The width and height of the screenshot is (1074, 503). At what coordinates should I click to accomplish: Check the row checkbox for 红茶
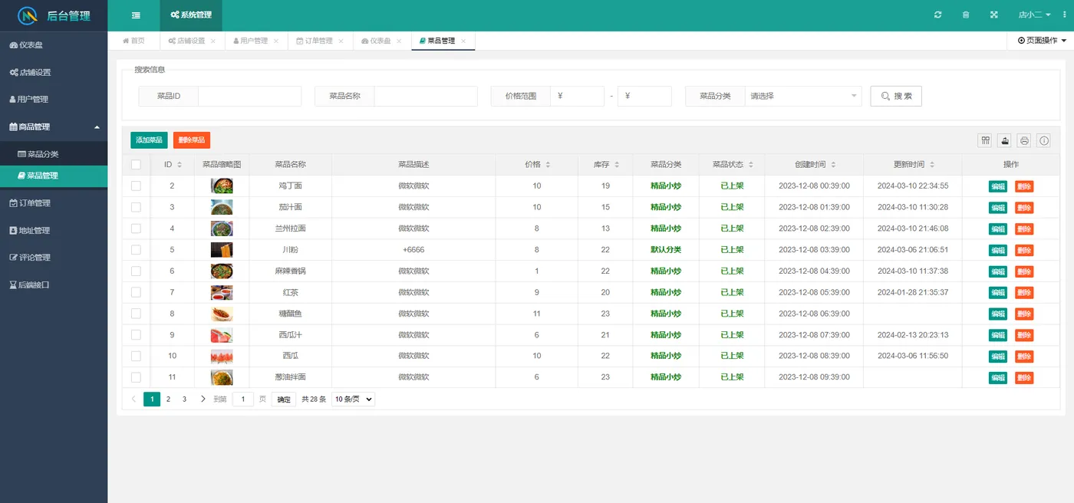pyautogui.click(x=136, y=292)
